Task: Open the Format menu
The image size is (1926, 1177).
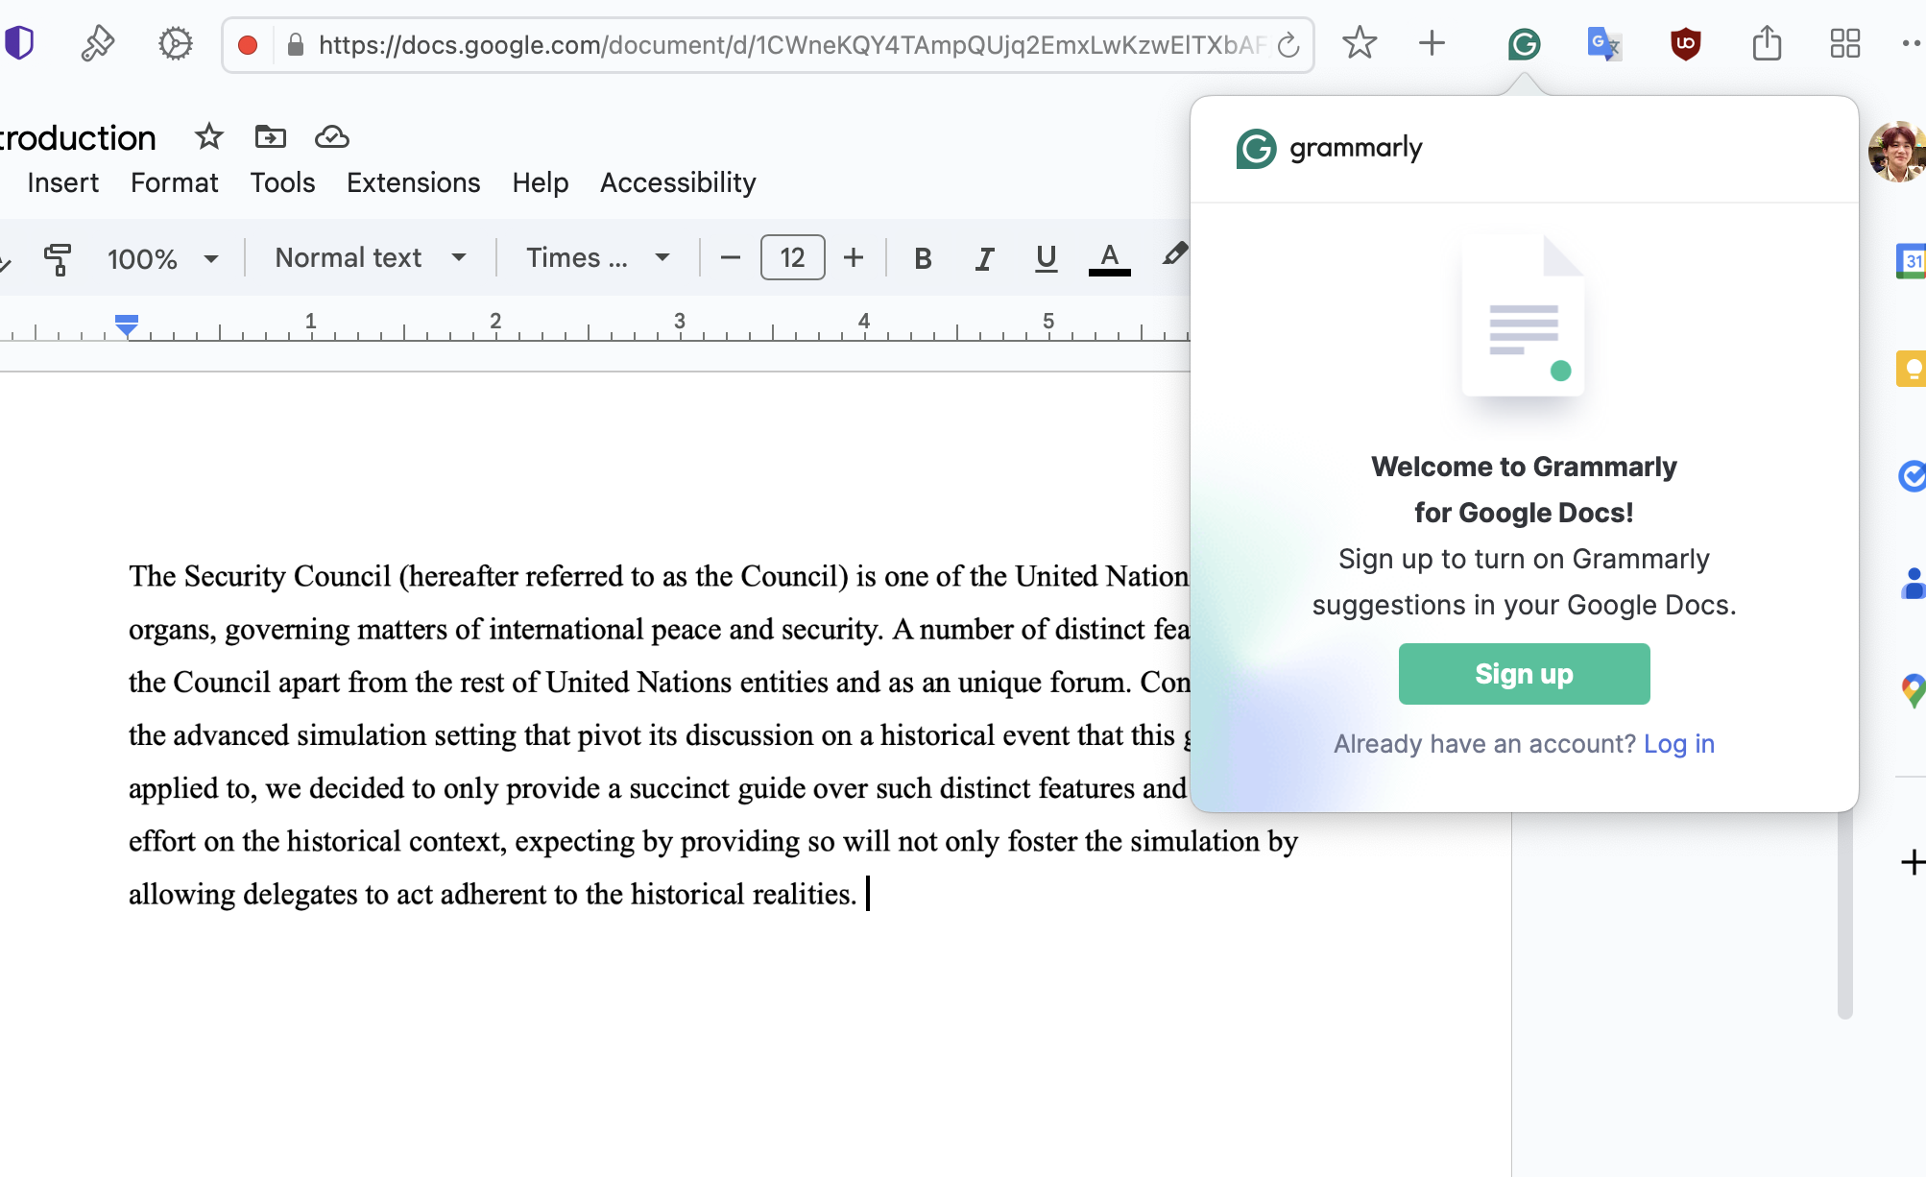Action: [x=174, y=182]
